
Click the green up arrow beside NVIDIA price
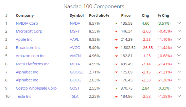pyautogui.click(x=116, y=24)
